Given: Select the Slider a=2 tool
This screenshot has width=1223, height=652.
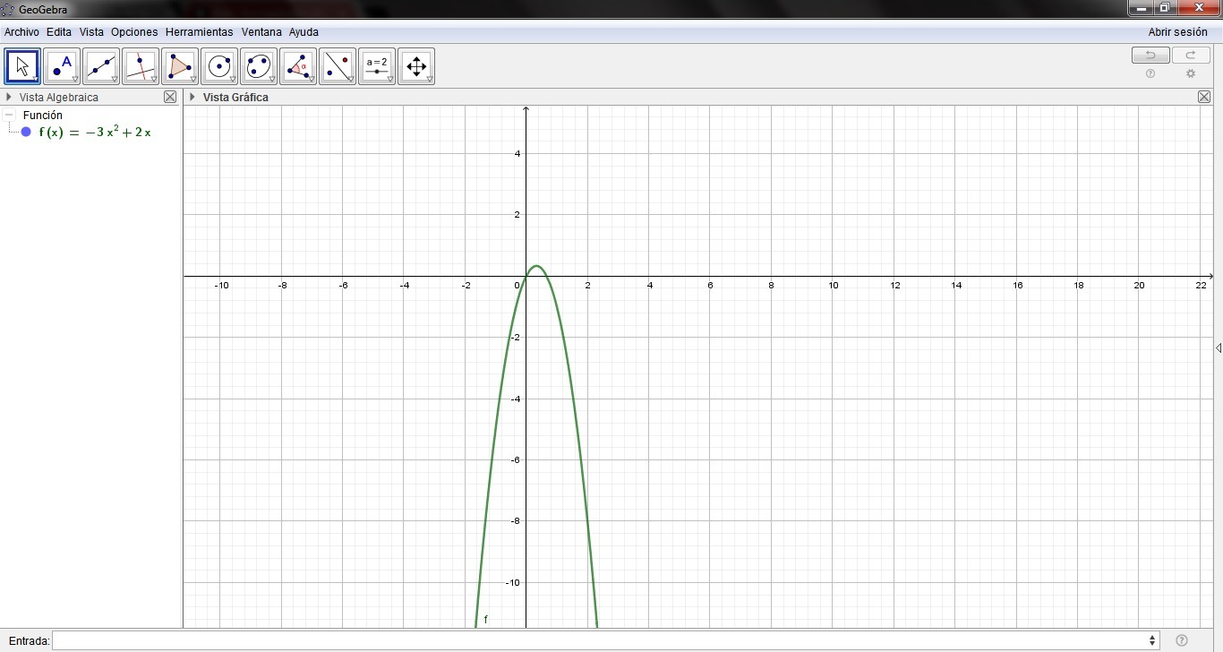Looking at the screenshot, I should 377,66.
